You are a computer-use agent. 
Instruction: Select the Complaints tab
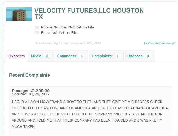(106, 56)
